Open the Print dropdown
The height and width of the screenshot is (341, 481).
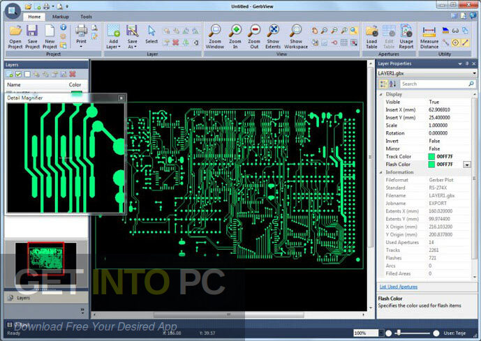pyautogui.click(x=81, y=47)
